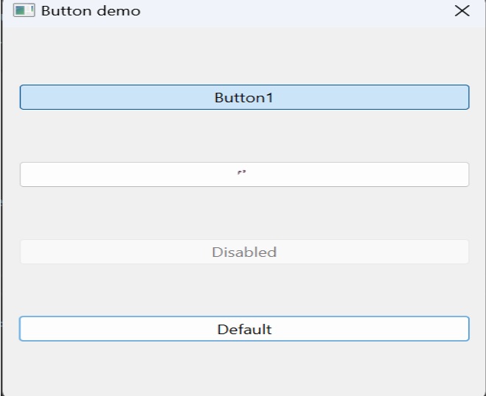
Task: Click the button with the tiny icon
Action: [244, 174]
